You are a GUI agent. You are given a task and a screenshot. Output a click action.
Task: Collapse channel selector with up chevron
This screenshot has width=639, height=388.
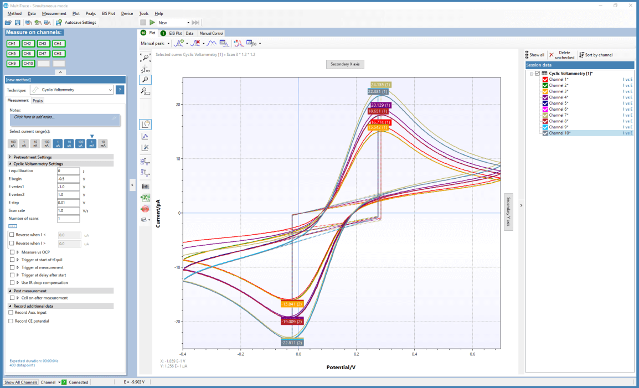(x=60, y=72)
